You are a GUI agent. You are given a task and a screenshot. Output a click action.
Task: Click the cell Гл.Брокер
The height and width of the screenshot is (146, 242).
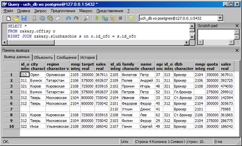click(x=184, y=92)
